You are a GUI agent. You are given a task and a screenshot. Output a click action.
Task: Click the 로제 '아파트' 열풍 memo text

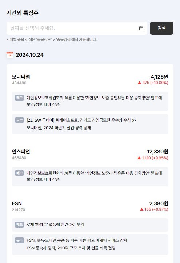click(55, 225)
